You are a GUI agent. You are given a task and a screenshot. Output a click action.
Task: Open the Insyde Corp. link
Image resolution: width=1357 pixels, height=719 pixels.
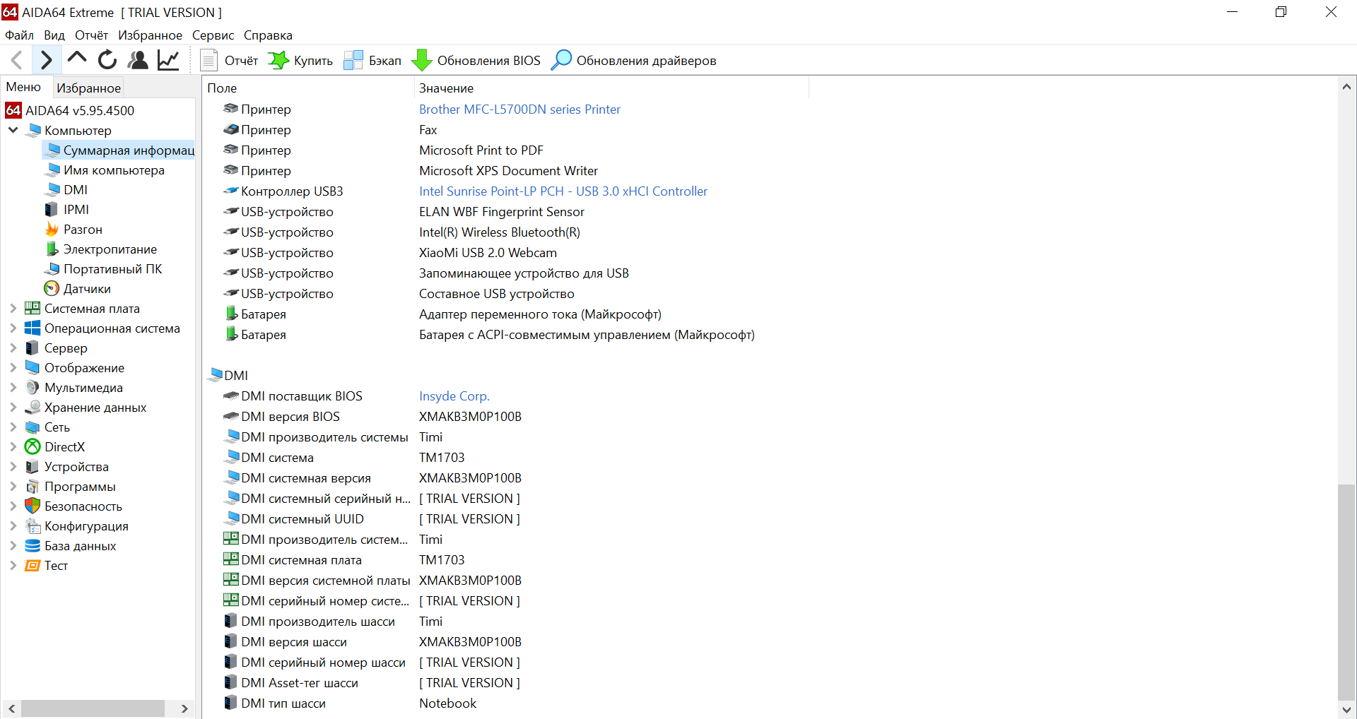click(x=454, y=396)
